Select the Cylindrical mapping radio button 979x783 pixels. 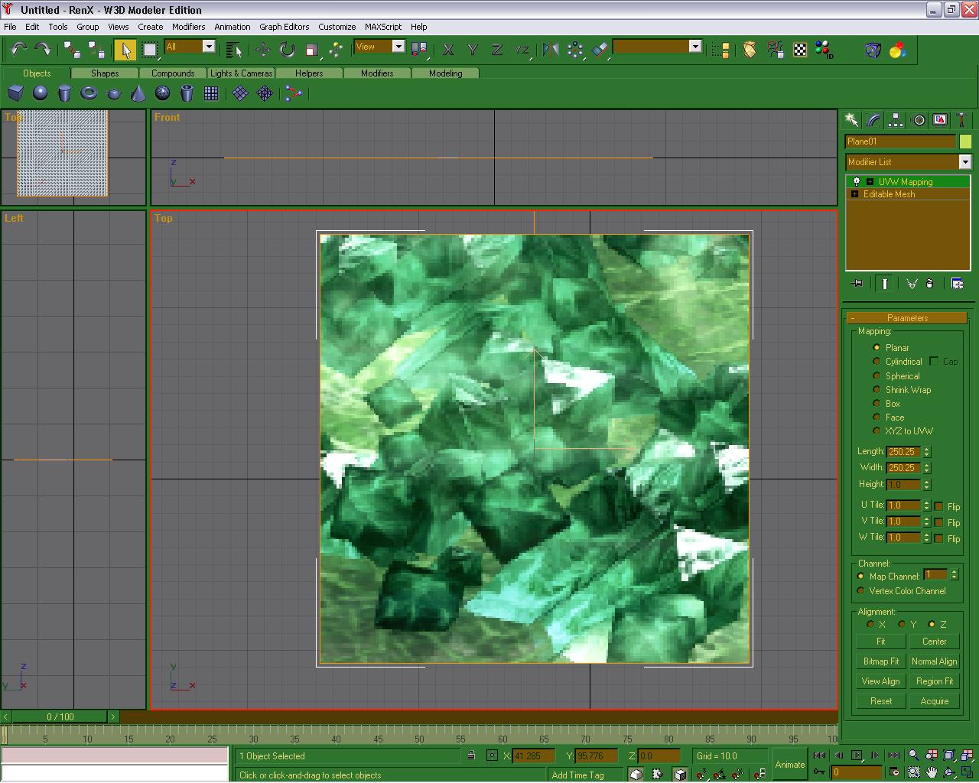coord(877,362)
